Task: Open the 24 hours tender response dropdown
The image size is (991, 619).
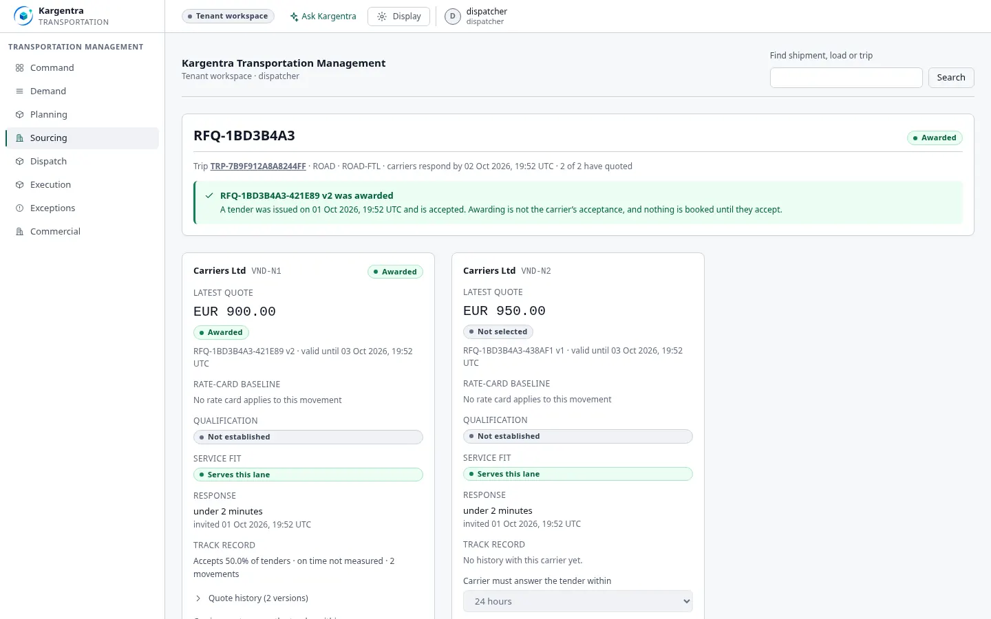Action: [578, 601]
